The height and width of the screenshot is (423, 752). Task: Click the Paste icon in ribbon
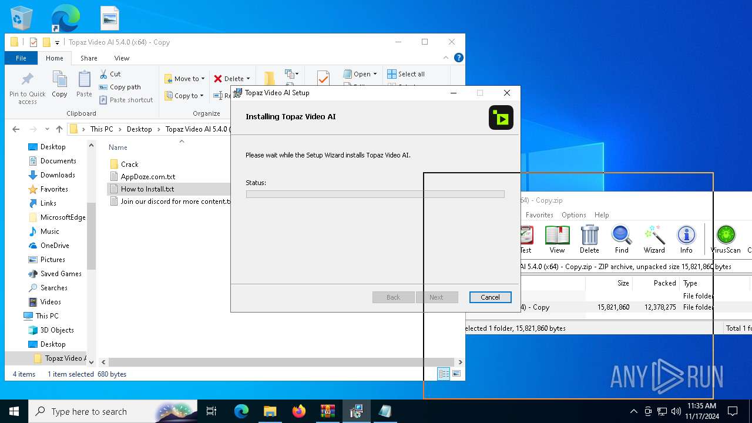[x=84, y=85]
